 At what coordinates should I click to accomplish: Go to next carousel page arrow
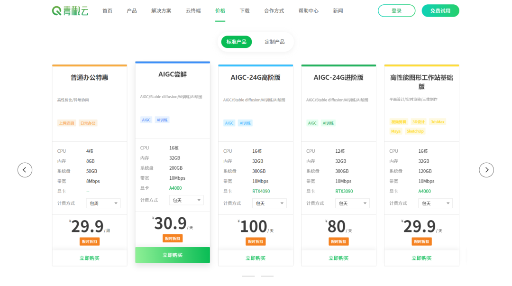coord(486,170)
